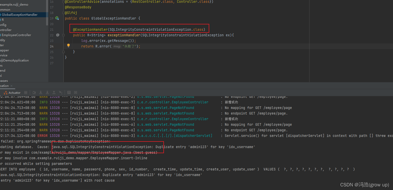393x190 pixels.
Task: Collapse exceptionHandler method fold at line 22
Action: point(64,35)
